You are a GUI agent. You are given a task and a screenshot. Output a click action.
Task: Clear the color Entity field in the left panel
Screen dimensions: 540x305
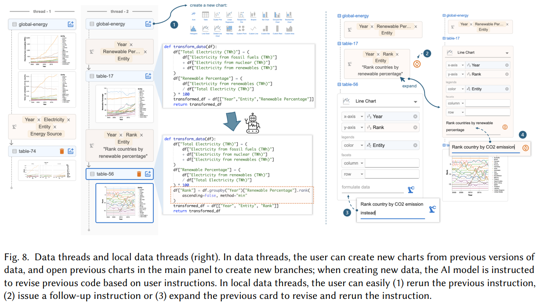415,145
